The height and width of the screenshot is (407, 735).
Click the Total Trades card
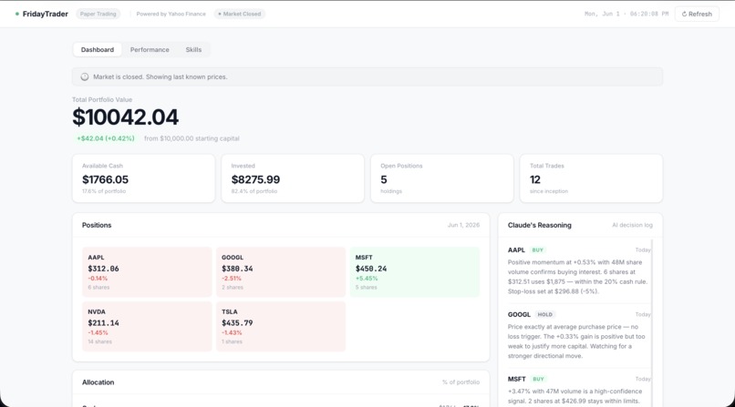click(591, 178)
